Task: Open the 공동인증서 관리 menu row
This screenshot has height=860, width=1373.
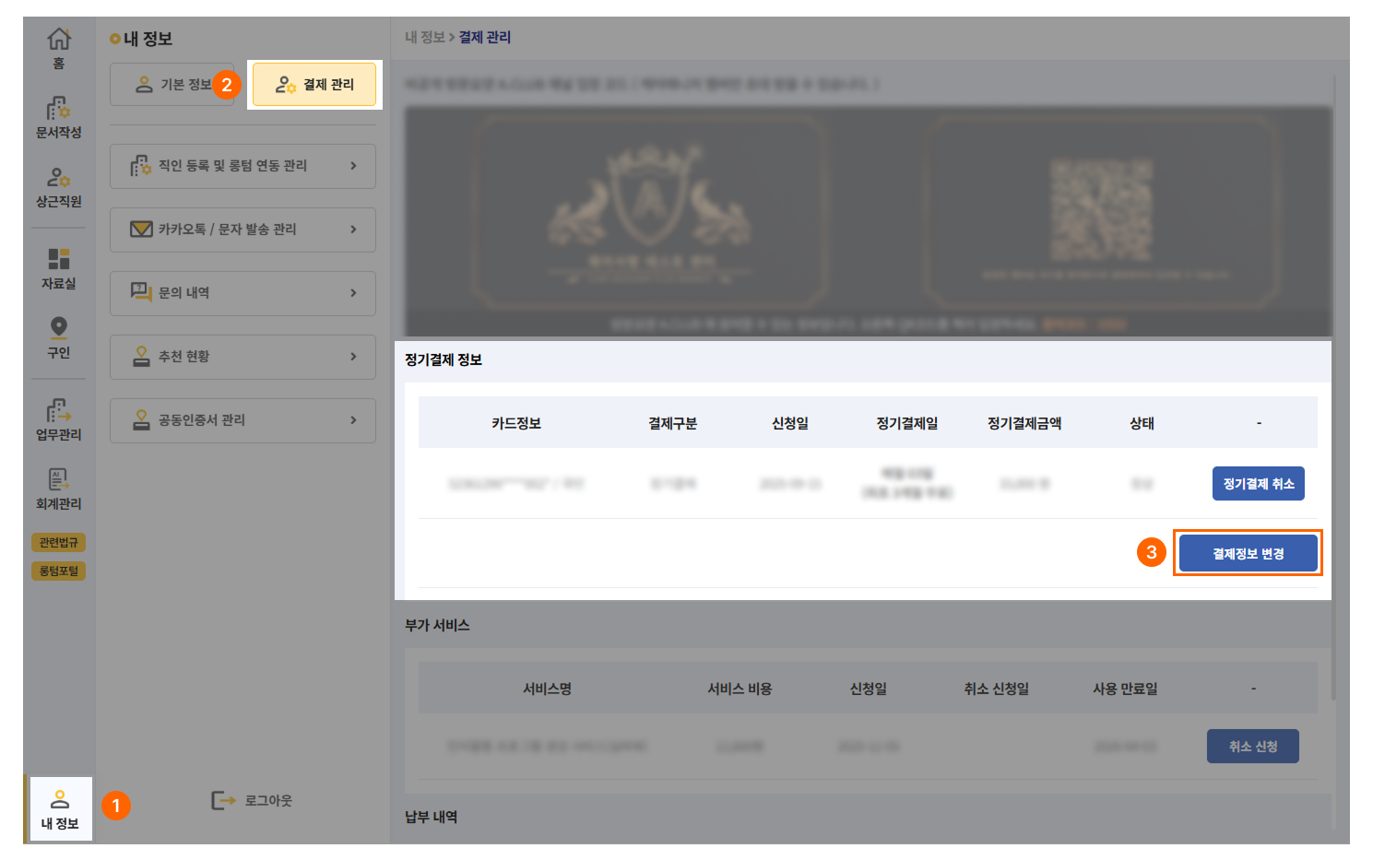Action: (x=243, y=420)
